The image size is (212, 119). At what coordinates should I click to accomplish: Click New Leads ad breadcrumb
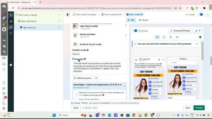135,14
